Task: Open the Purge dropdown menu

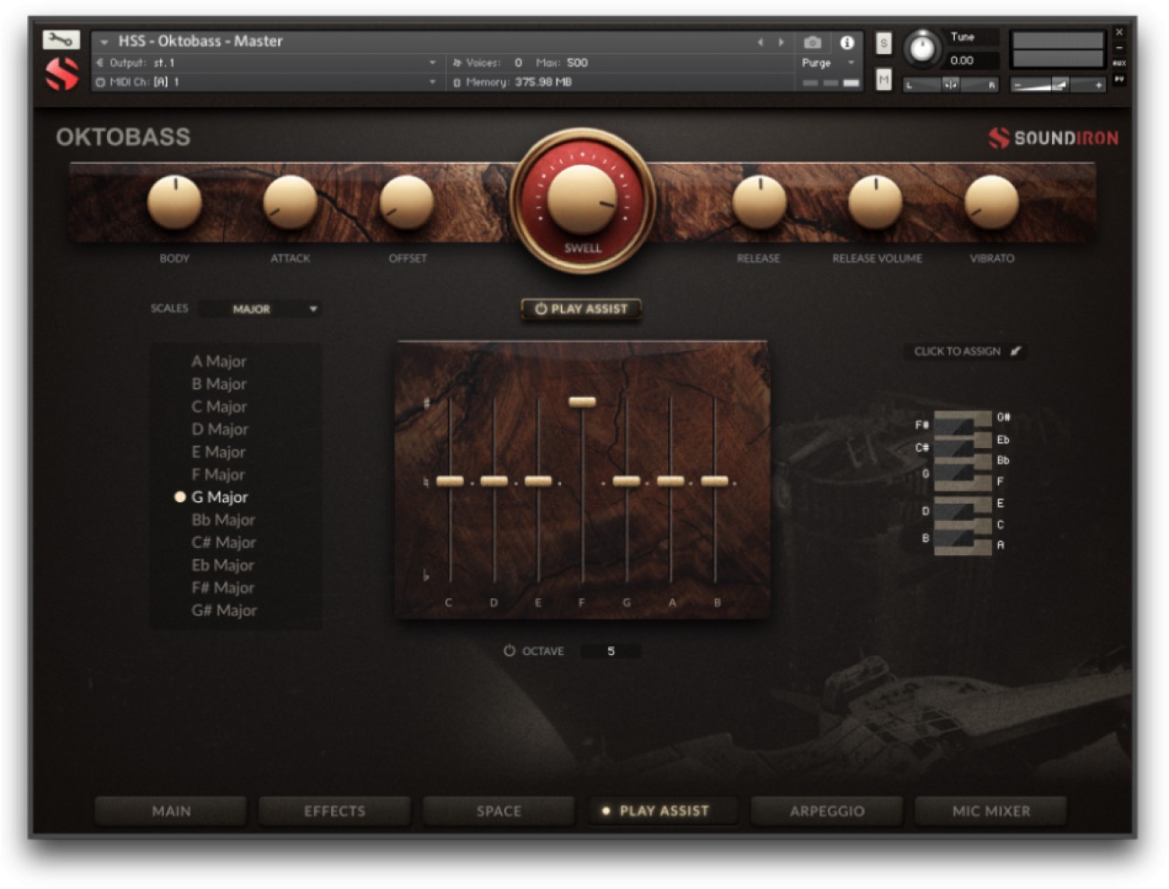Action: click(x=824, y=63)
